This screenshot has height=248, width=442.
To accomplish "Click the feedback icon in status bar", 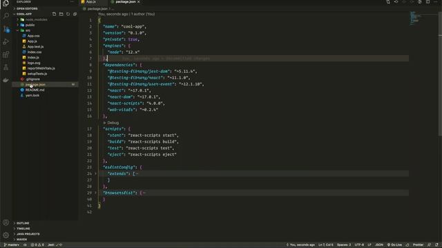I will click(x=430, y=245).
